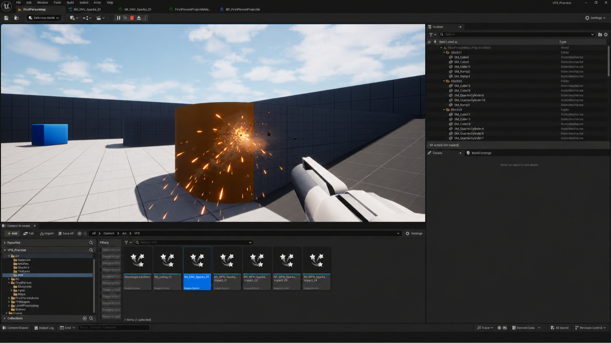Stop the play session with the red square
This screenshot has width=611, height=343.
point(132,18)
